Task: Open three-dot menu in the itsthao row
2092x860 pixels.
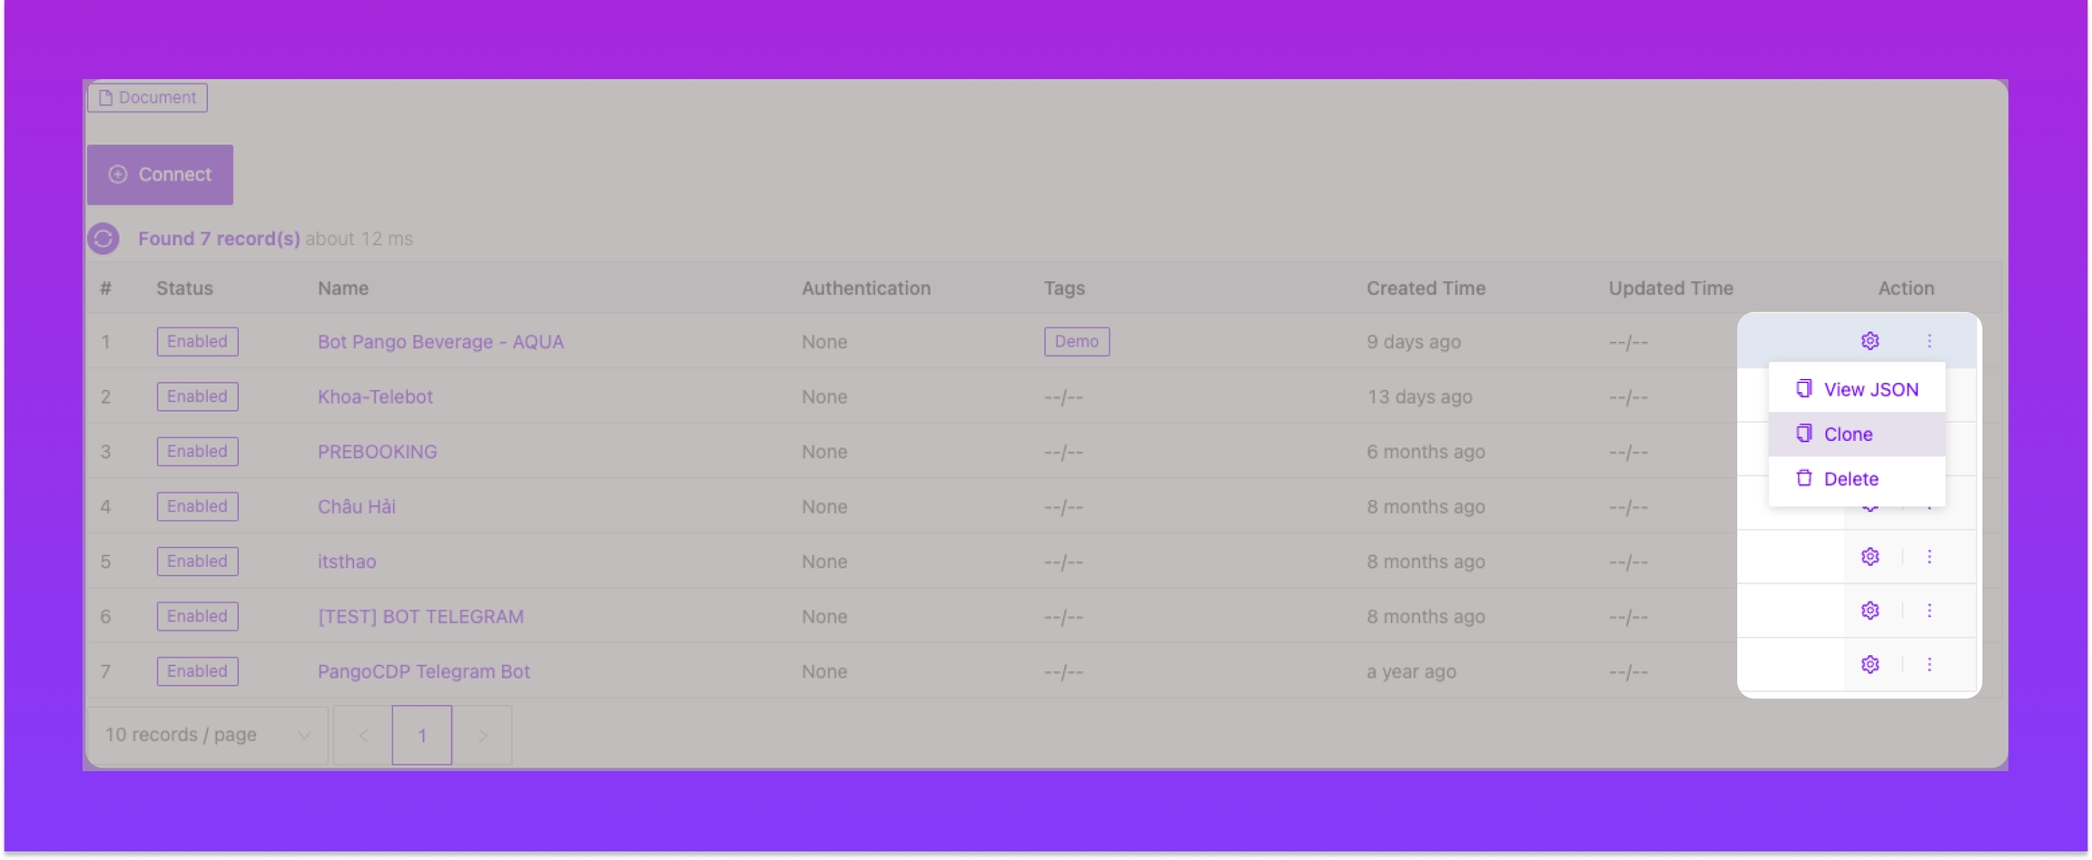Action: pos(1929,557)
